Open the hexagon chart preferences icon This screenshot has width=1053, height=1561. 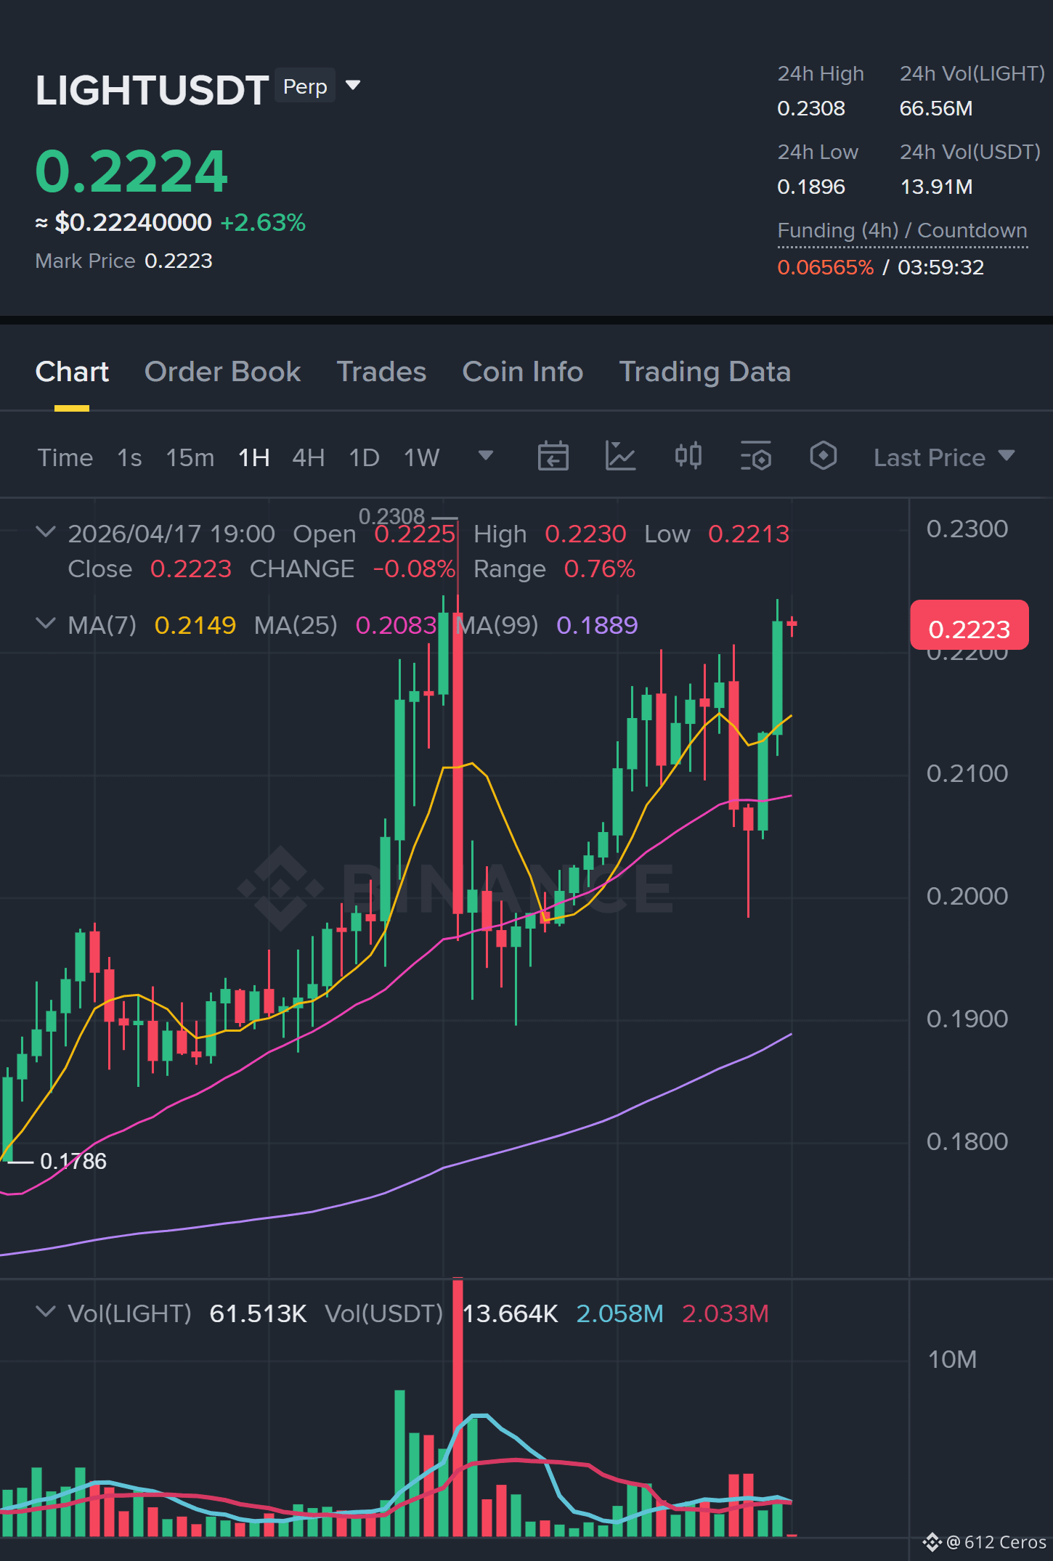823,457
